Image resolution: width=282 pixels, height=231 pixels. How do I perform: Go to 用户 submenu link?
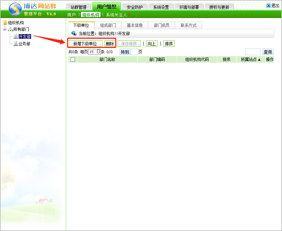(71, 15)
